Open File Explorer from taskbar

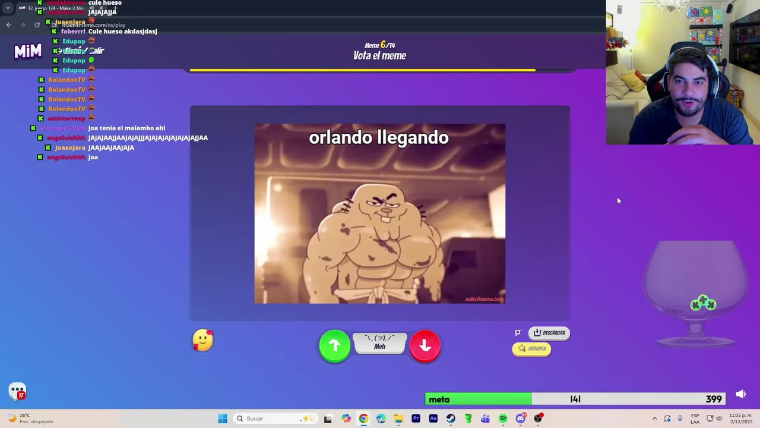point(398,418)
